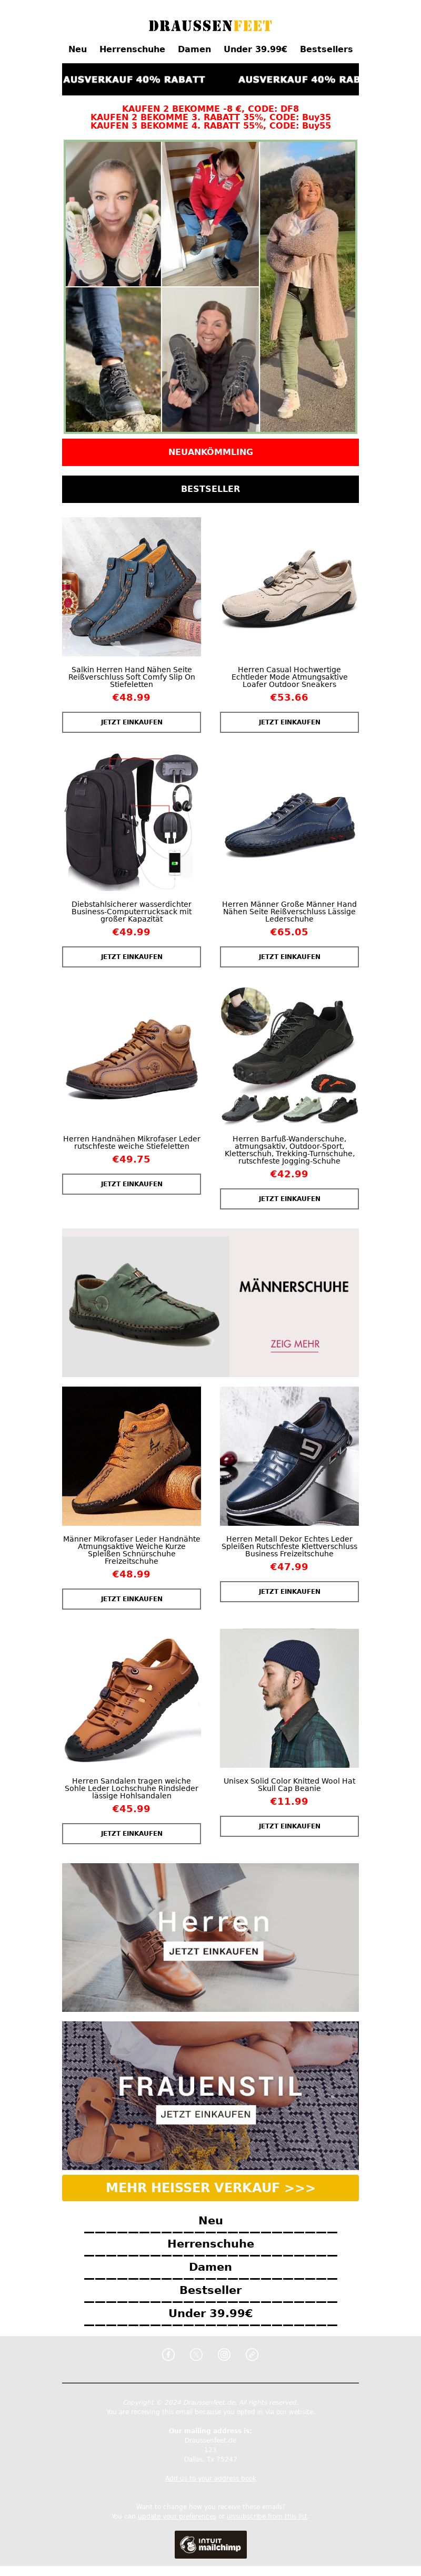Click JETZT EINKAUFEN under Salkin Herren shoes

click(132, 722)
